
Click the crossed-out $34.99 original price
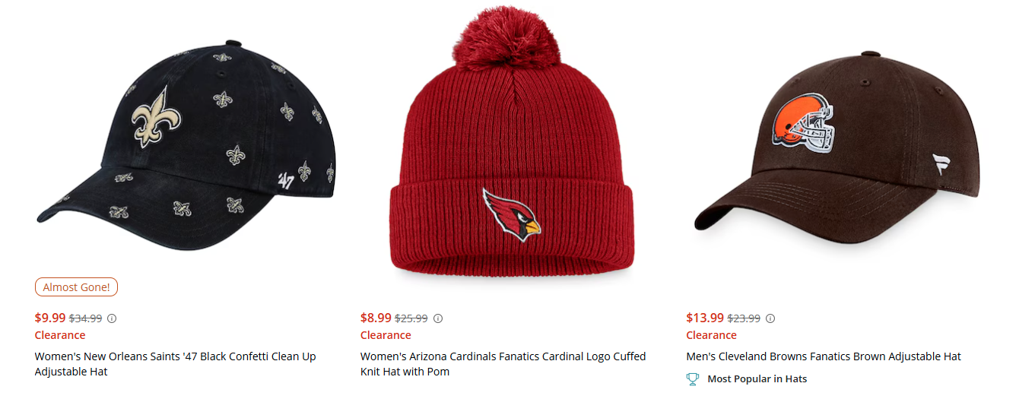pos(85,318)
